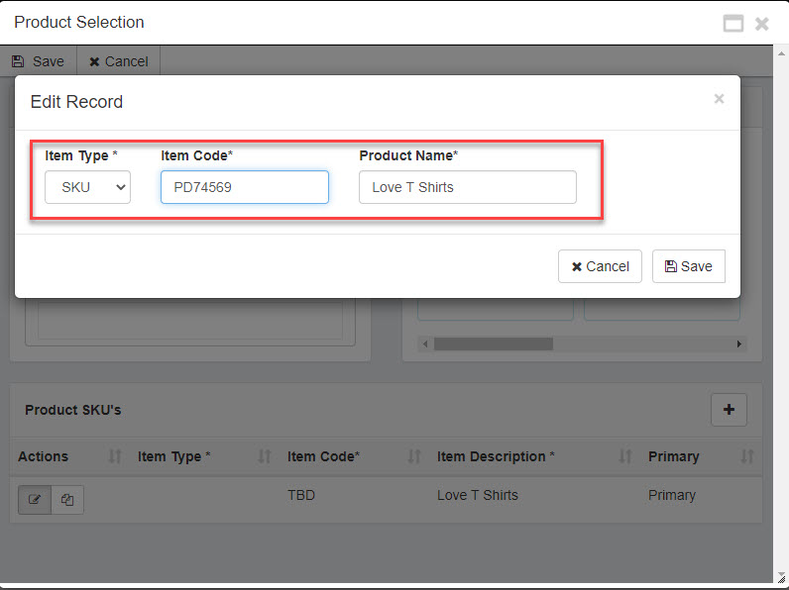This screenshot has width=789, height=590.
Task: Click Love T Shirts description cell
Action: click(x=477, y=495)
